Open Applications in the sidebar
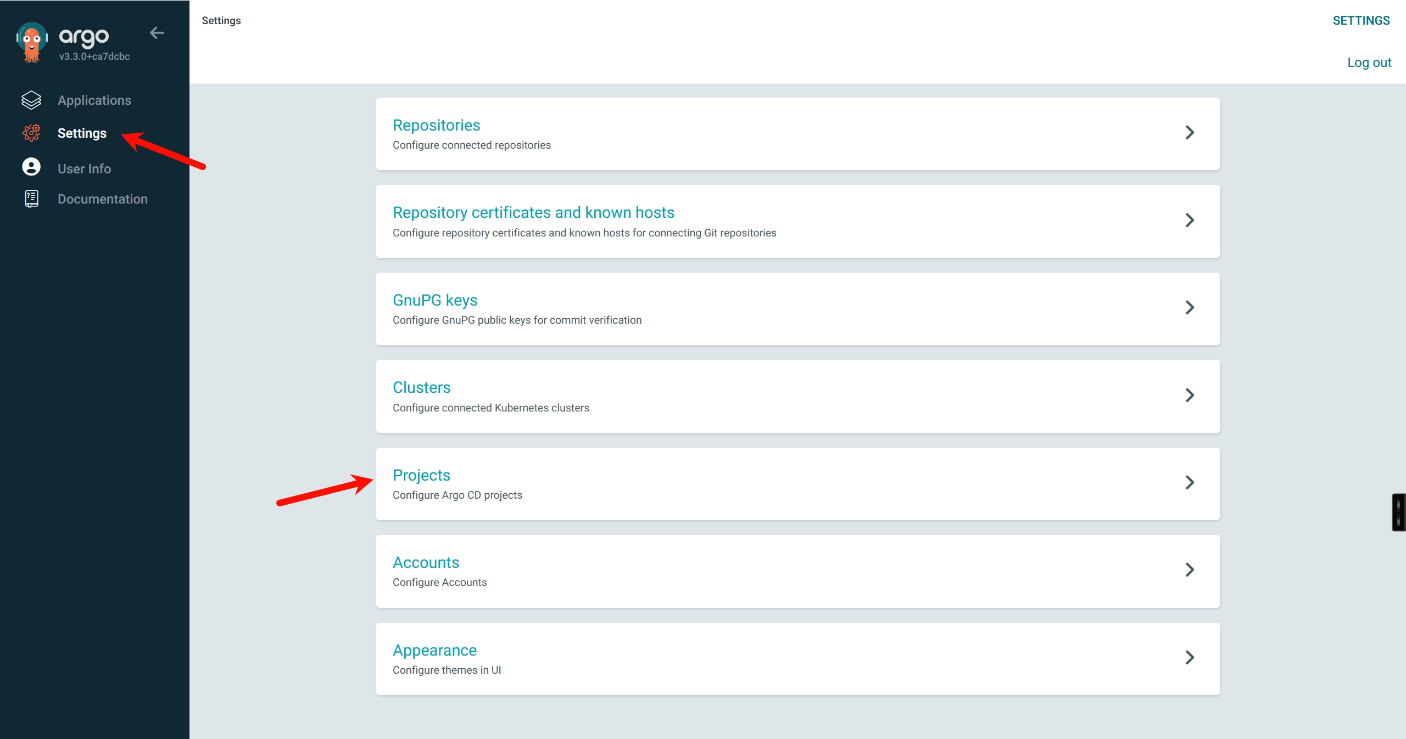1406x739 pixels. (x=94, y=100)
